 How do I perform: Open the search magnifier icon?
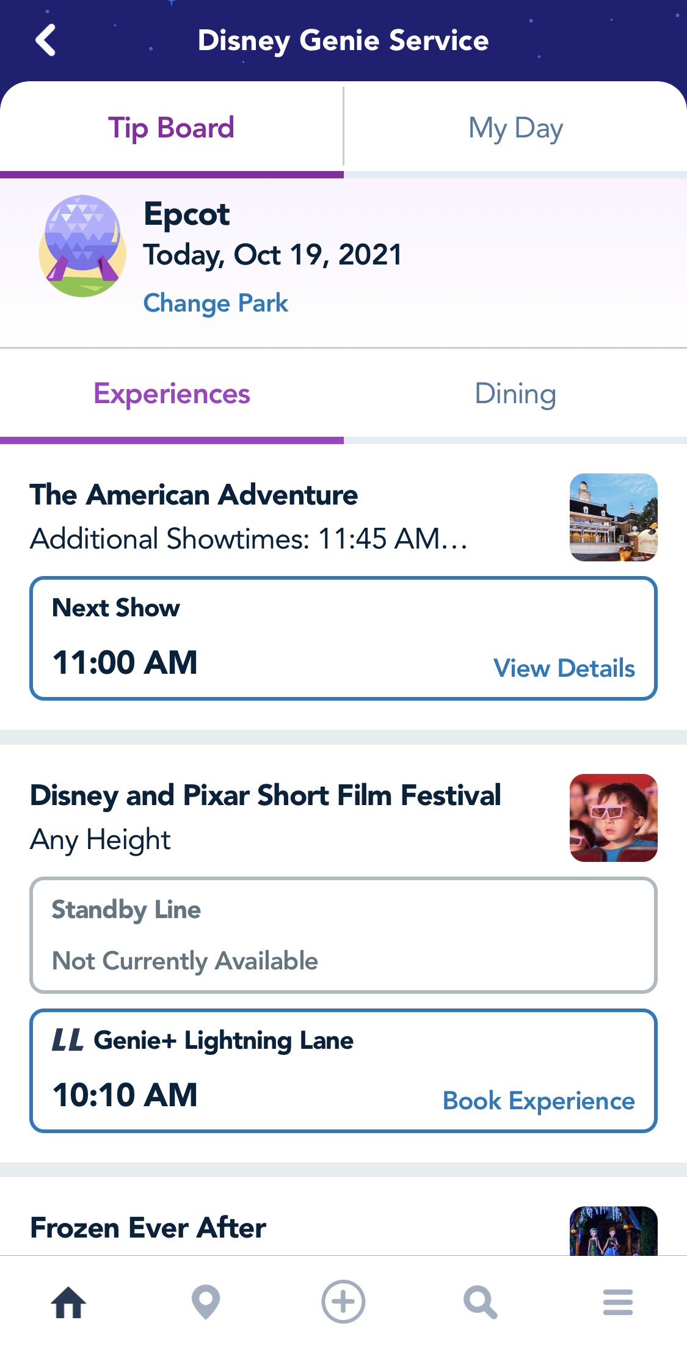point(481,1302)
